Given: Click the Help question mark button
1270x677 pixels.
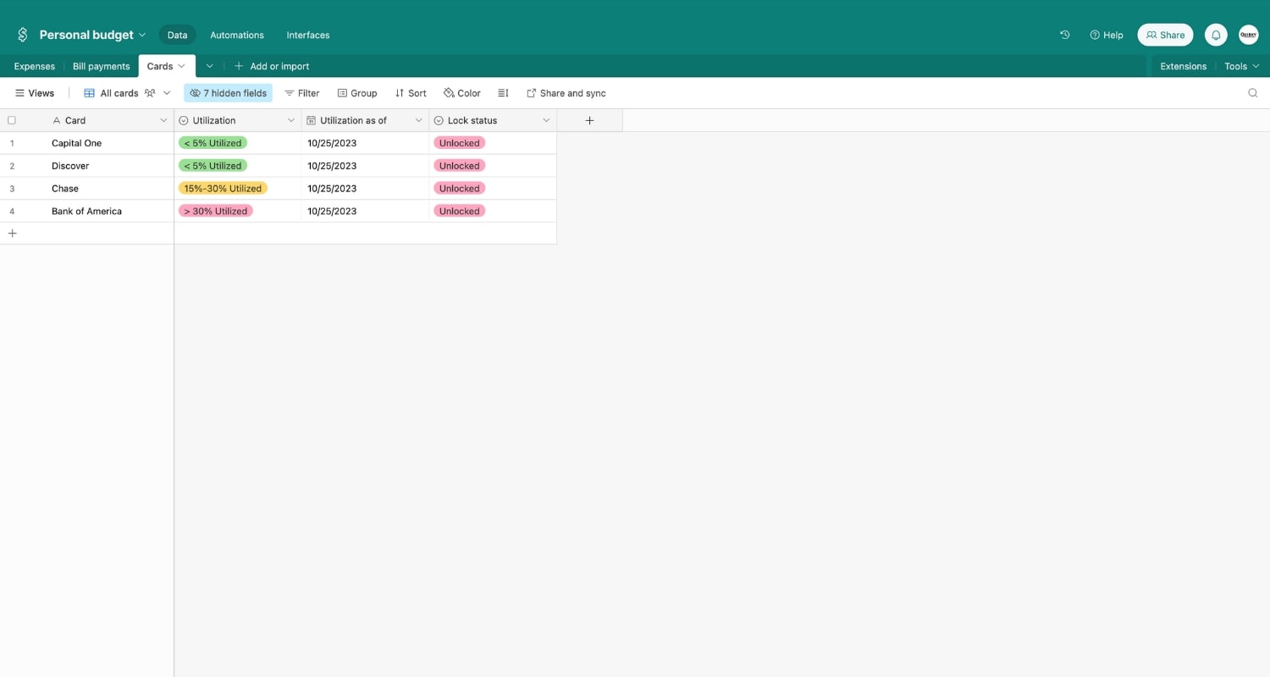Looking at the screenshot, I should [x=1106, y=35].
